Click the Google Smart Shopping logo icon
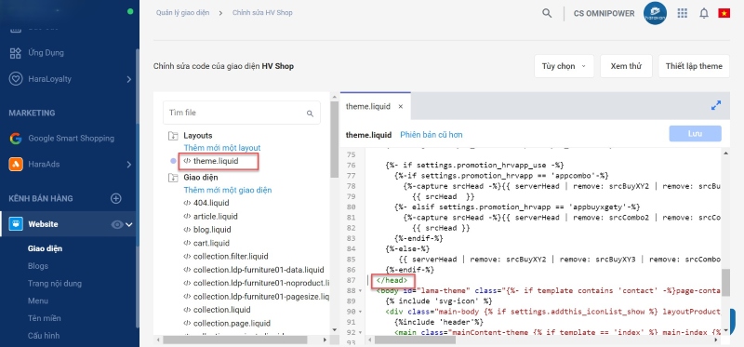744x347 pixels. (x=16, y=139)
